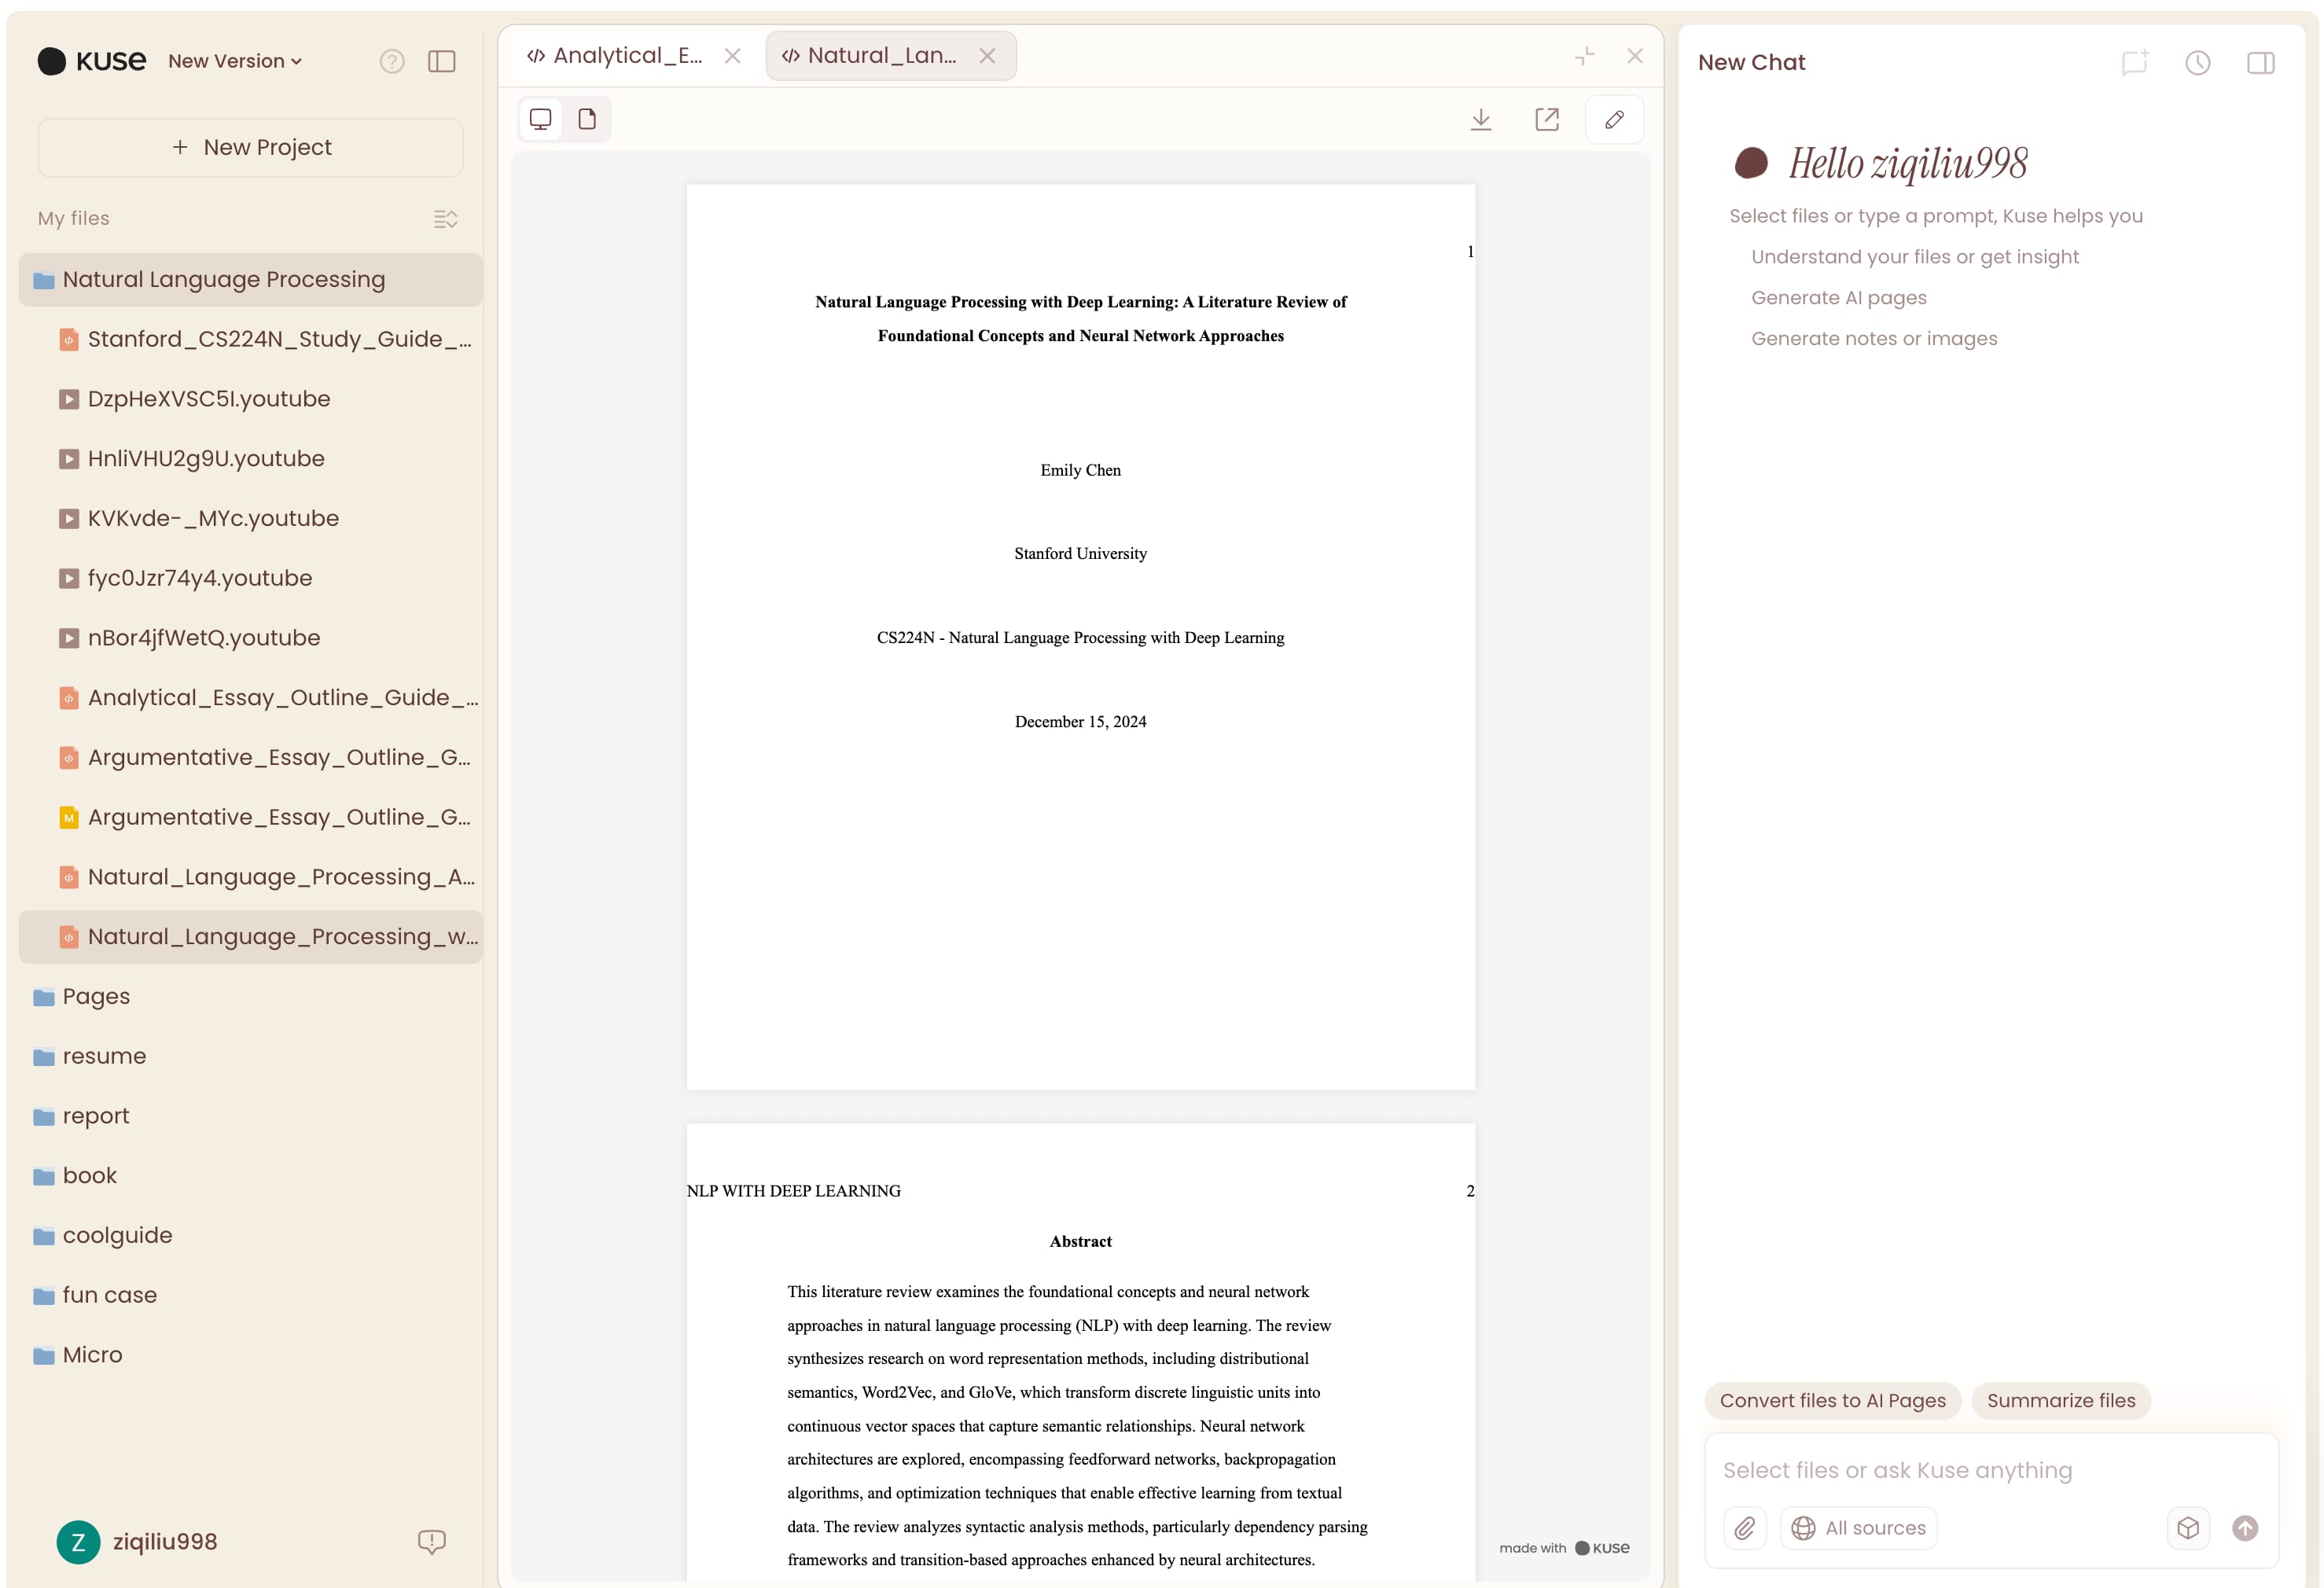Screen dimensions: 2324x1588
Task: Click 'Understand your files or get insight'
Action: click(1914, 257)
